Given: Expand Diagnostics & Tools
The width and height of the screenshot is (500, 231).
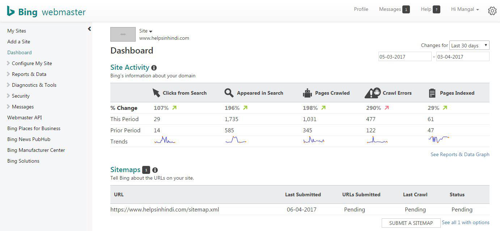Looking at the screenshot, I should 32,85.
